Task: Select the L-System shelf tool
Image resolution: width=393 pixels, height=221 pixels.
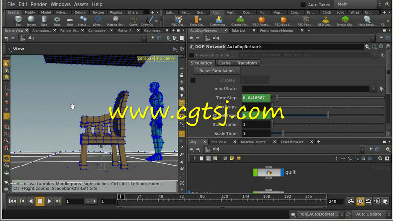Action: [x=98, y=21]
